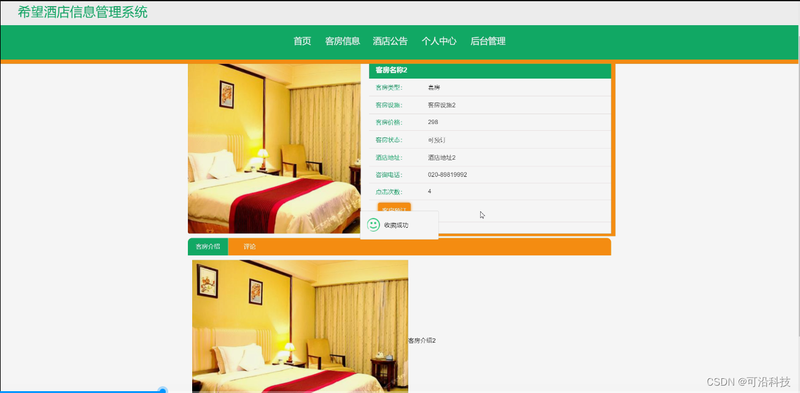The width and height of the screenshot is (800, 393).
Task: Click the 客房价格 price row showing 298
Action: 433,122
